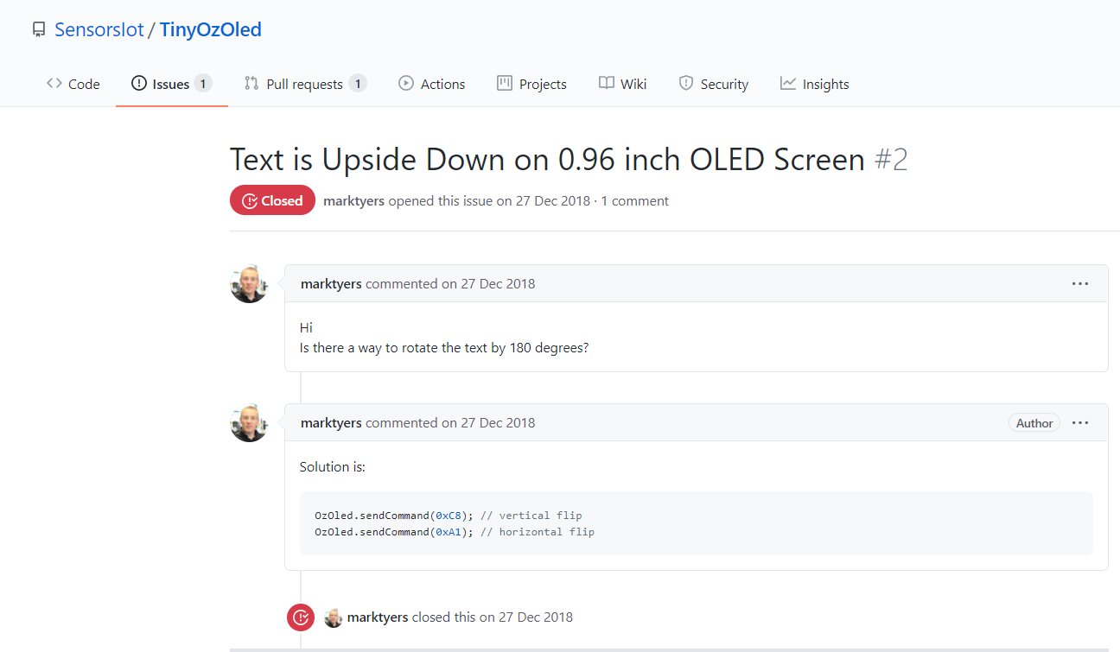
Task: Click the red Closed status badge
Action: tap(272, 200)
